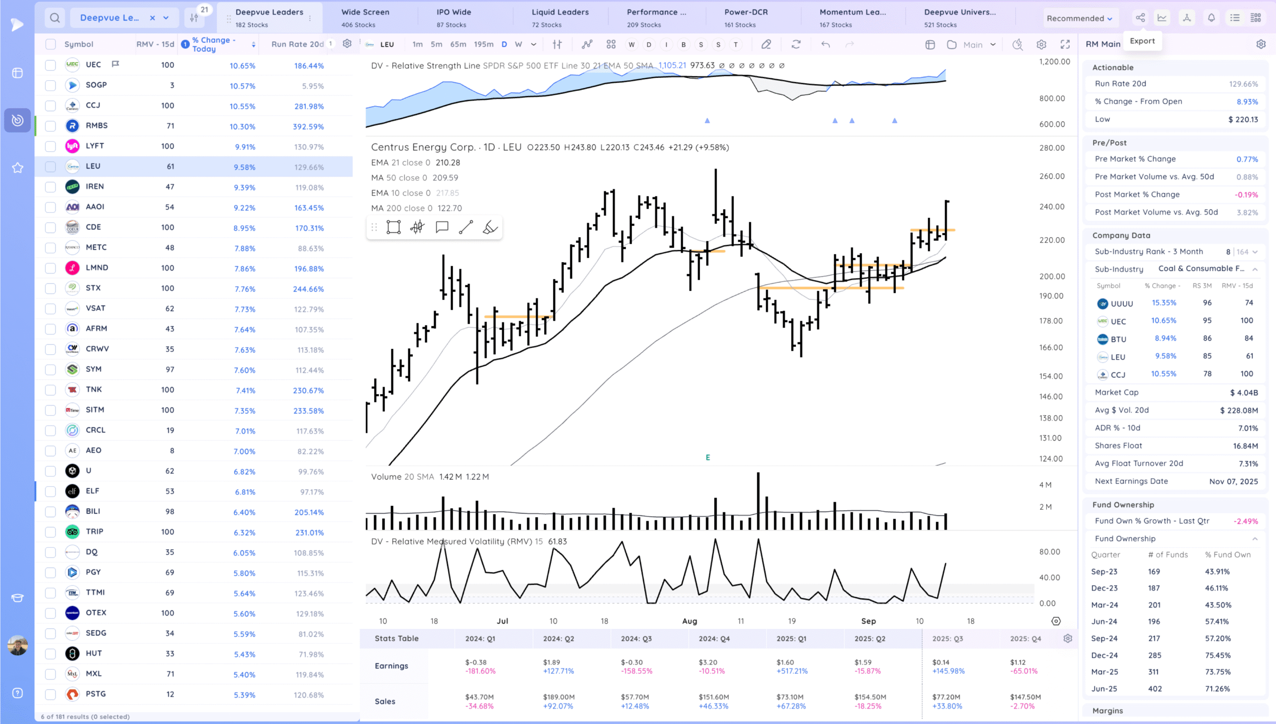Image resolution: width=1276 pixels, height=724 pixels.
Task: Expand more timeframes dropdown arrow
Action: point(534,44)
